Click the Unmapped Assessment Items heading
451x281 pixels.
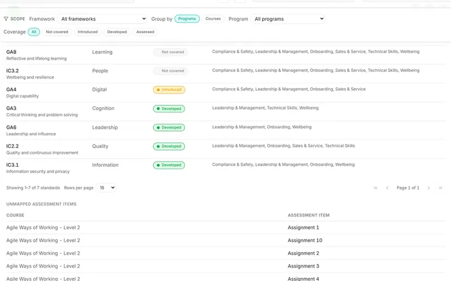point(41,204)
